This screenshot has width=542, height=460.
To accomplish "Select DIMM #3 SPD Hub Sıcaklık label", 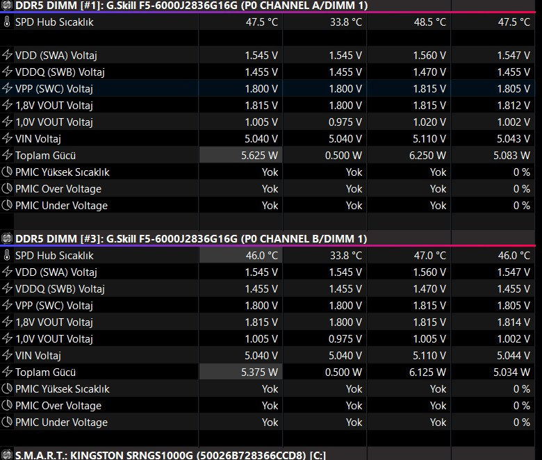I will pos(54,256).
